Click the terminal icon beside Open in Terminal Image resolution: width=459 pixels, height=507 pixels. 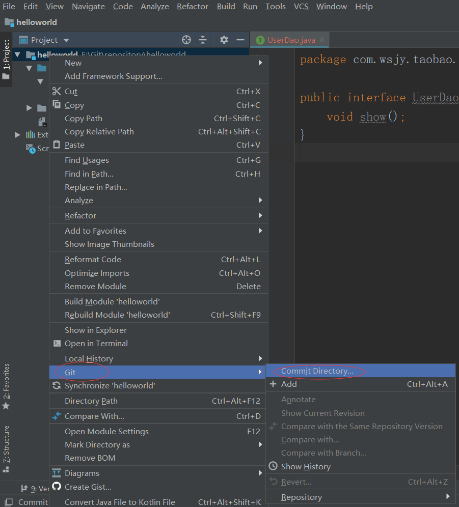pos(57,344)
